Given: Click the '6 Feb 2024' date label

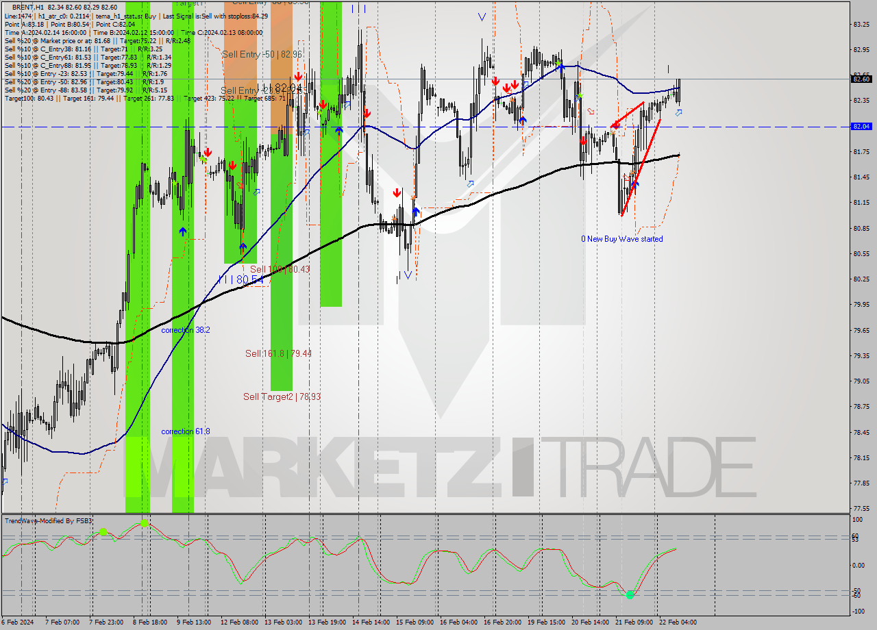Looking at the screenshot, I should [18, 622].
